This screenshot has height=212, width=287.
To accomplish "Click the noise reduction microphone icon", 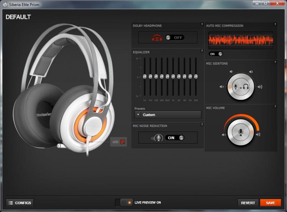I will click(157, 138).
